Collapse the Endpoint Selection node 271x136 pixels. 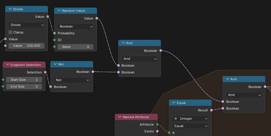coord(7,65)
